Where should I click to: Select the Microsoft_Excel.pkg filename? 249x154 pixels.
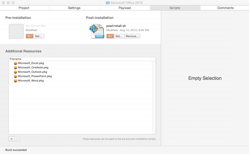[x=31, y=63]
